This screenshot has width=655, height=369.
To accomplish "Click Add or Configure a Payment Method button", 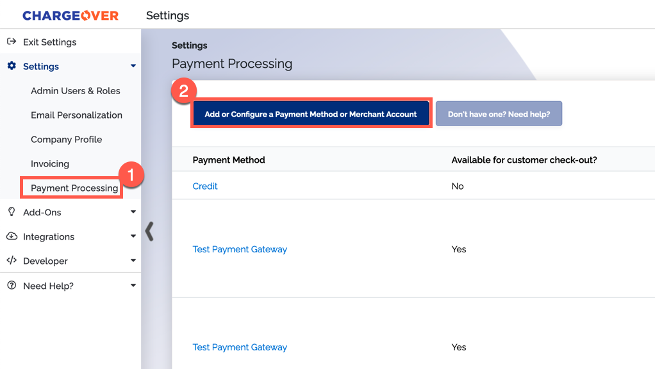I will pos(311,113).
